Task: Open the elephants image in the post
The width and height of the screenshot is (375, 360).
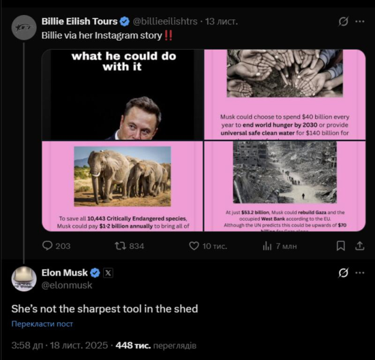Action: (x=122, y=186)
